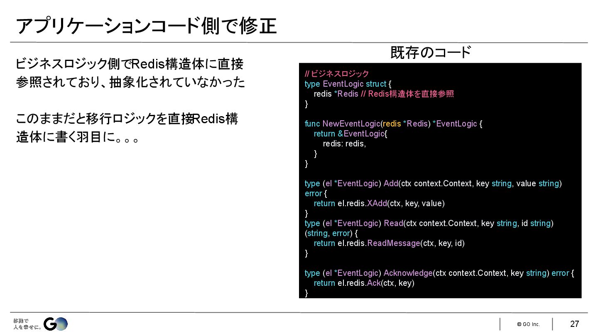This screenshot has height=336, width=598.
Task: Click the © GO Inc. copyright text
Action: pos(528,324)
